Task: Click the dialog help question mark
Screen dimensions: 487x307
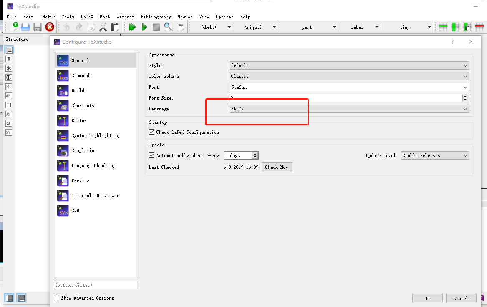Action: click(x=452, y=42)
